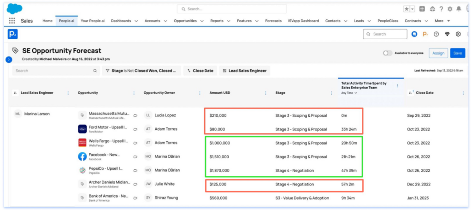Screen dimensions: 472x210
Task: Open Amount USD column options menu
Action: tap(266, 93)
